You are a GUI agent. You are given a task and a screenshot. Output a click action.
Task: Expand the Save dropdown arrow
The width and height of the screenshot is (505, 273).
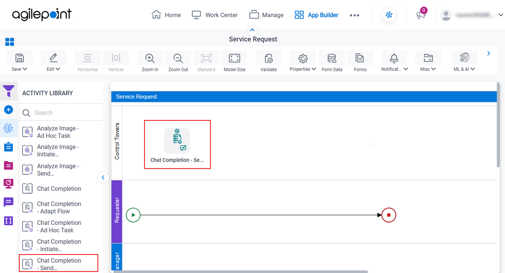click(25, 69)
